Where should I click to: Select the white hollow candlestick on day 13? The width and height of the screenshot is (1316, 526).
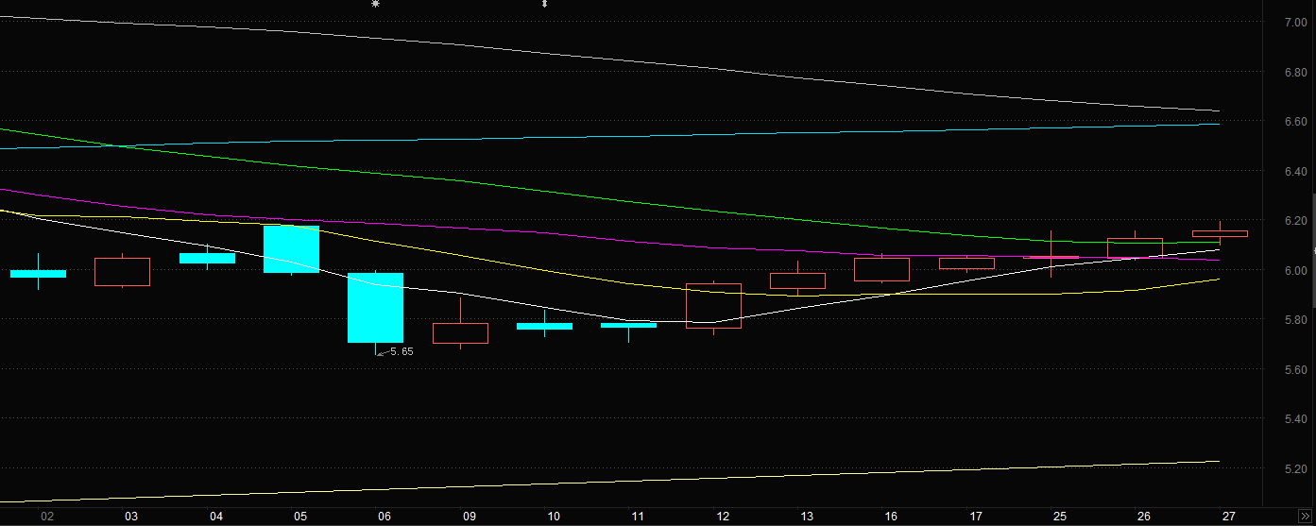797,280
